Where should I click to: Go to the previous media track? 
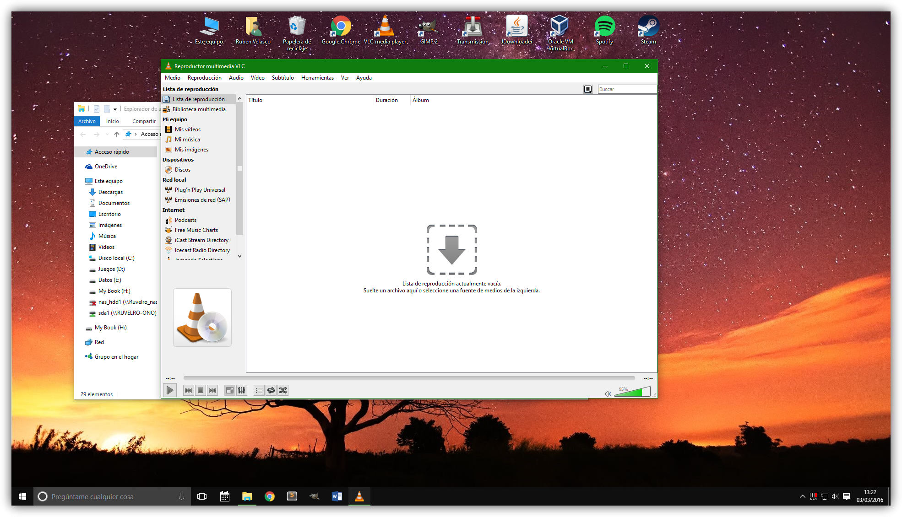click(188, 390)
